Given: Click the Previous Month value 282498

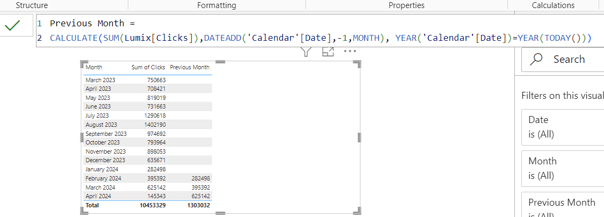Looking at the screenshot, I should tap(200, 178).
